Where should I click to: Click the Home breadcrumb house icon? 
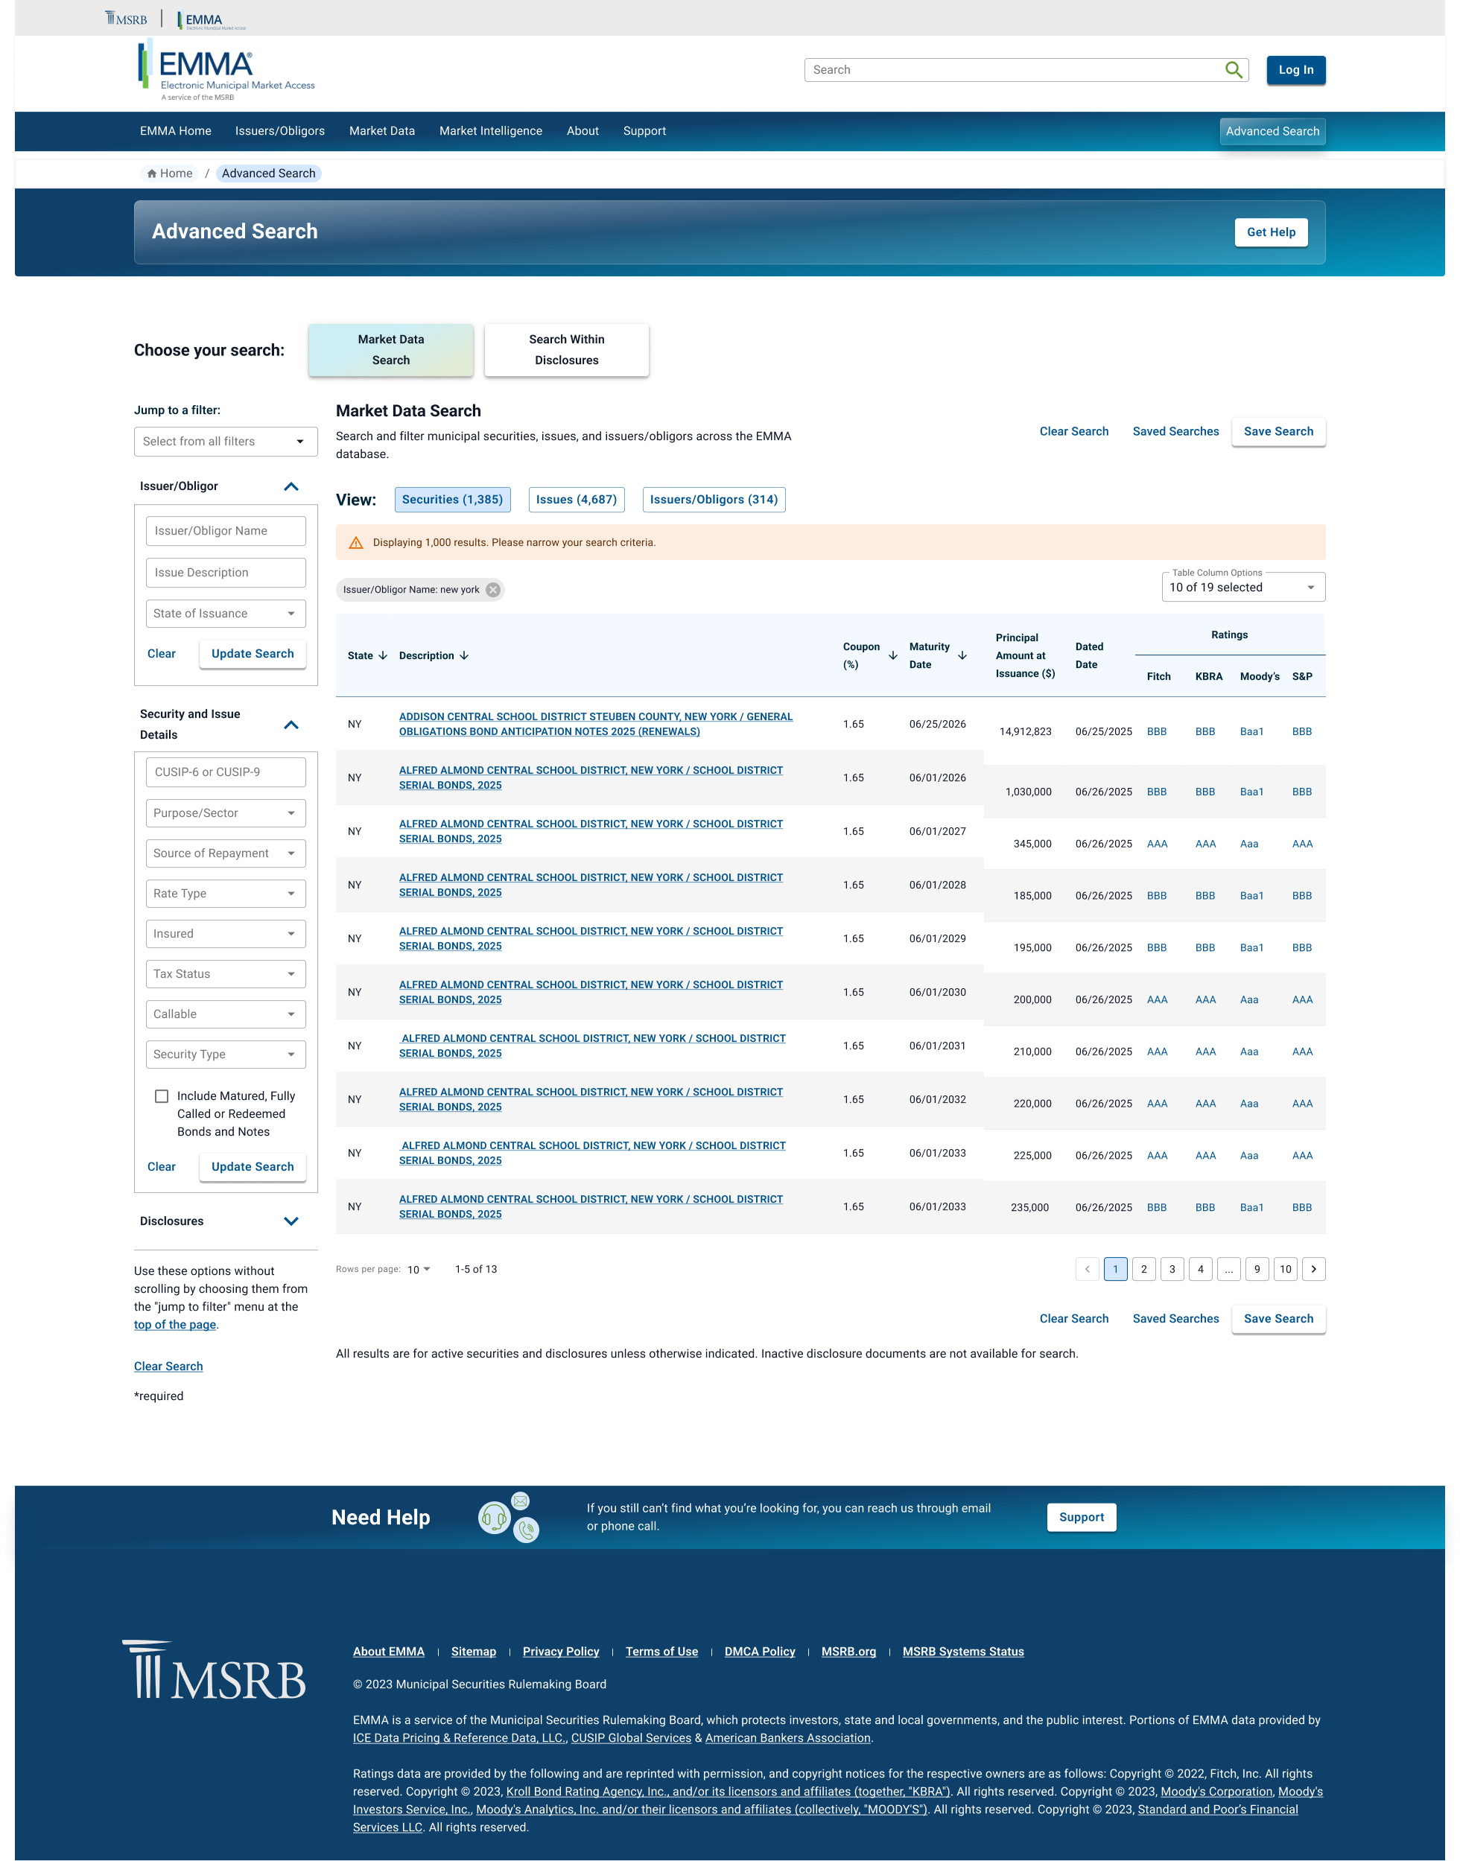(151, 174)
